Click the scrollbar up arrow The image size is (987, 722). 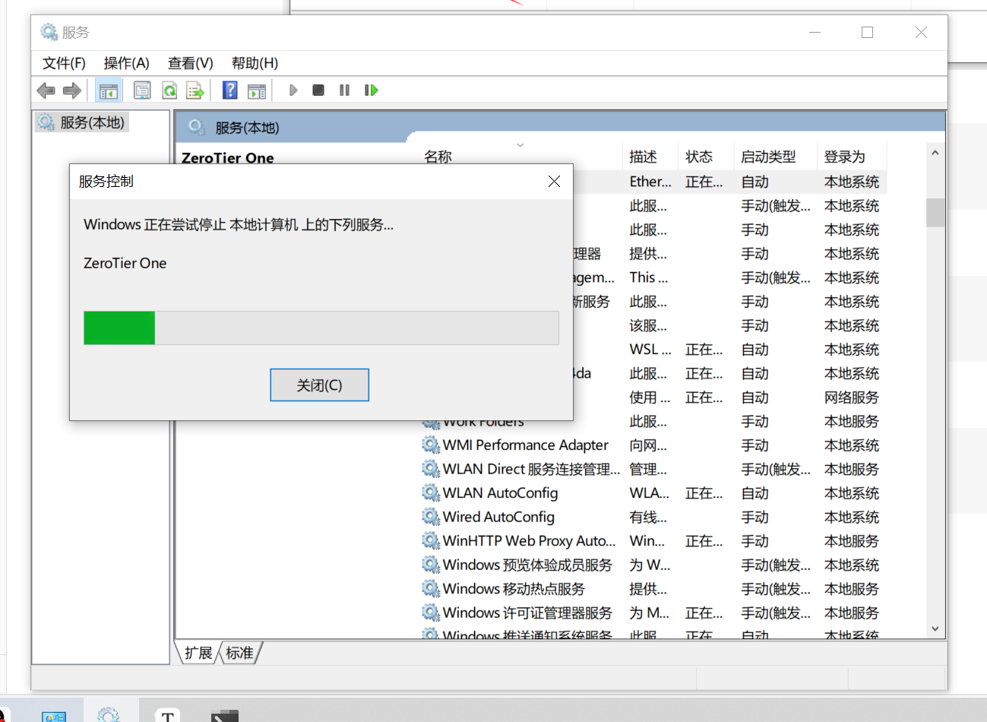point(935,153)
